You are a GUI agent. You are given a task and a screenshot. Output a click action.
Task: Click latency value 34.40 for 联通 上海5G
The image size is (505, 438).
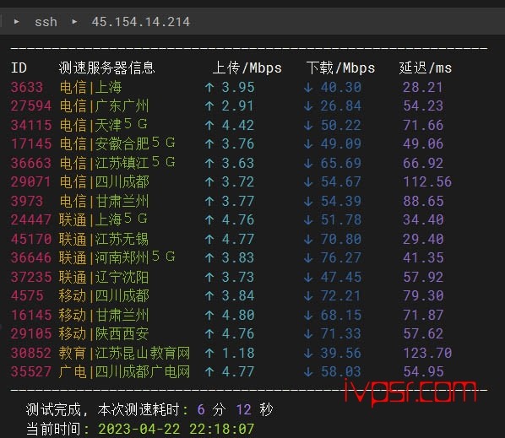coord(423,219)
